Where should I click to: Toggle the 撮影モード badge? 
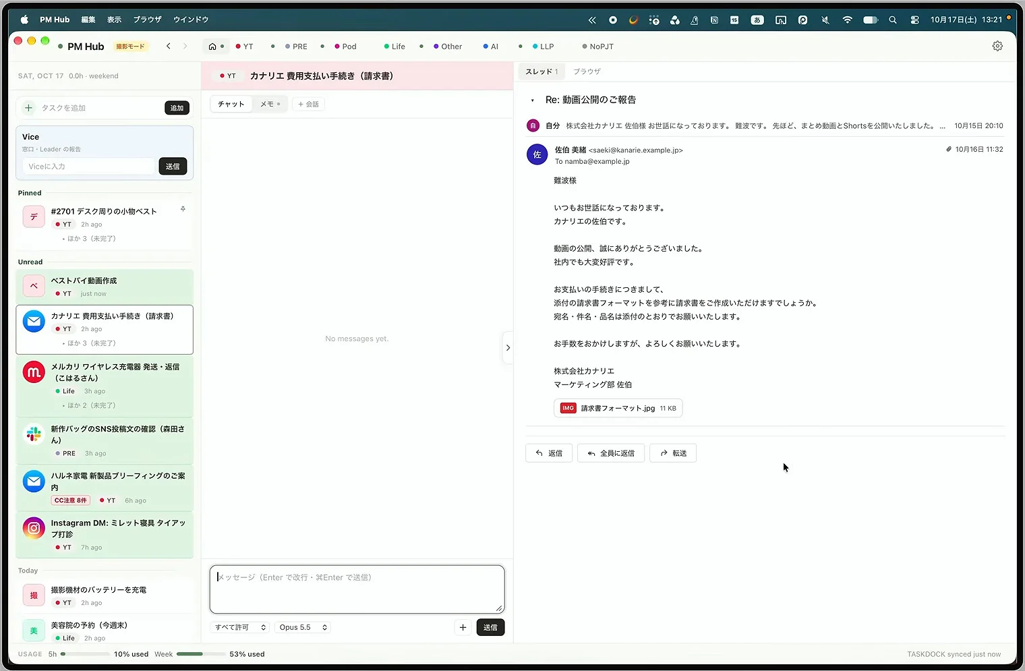tap(130, 47)
